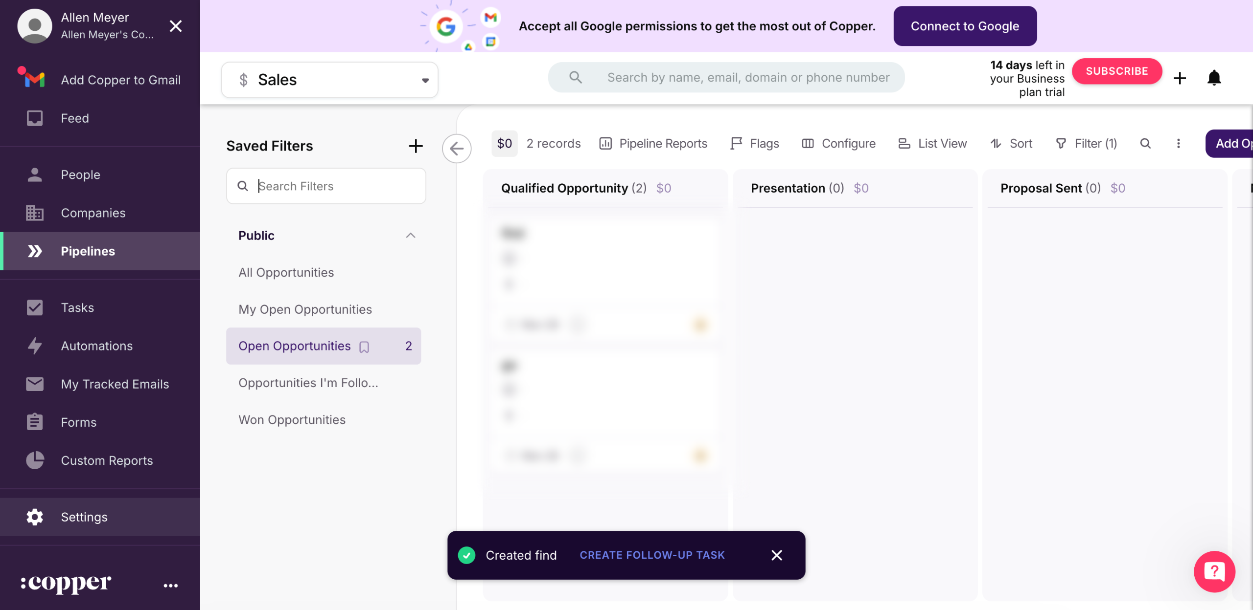Select My Open Opportunities filter
The height and width of the screenshot is (610, 1253).
pyautogui.click(x=324, y=309)
